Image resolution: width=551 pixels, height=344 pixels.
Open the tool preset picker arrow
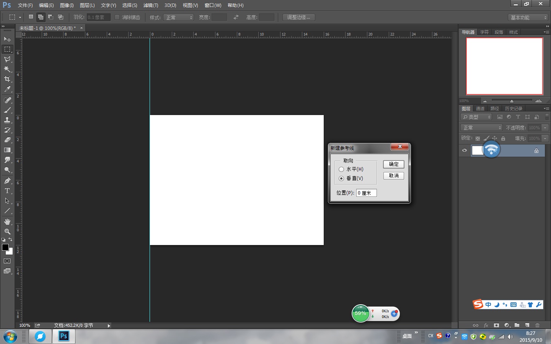[x=20, y=17]
